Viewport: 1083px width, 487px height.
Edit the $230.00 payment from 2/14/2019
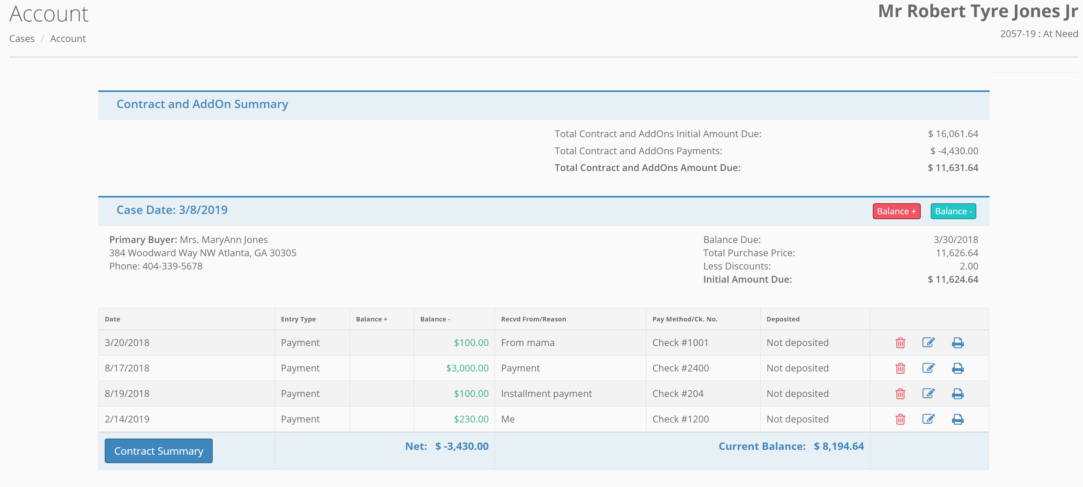click(929, 419)
